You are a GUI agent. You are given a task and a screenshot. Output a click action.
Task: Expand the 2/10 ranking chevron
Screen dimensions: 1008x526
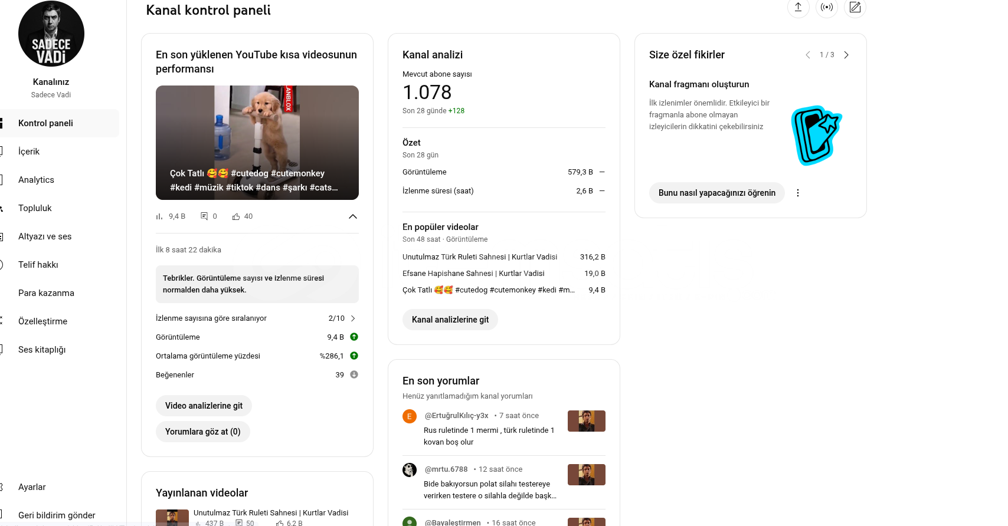(353, 318)
